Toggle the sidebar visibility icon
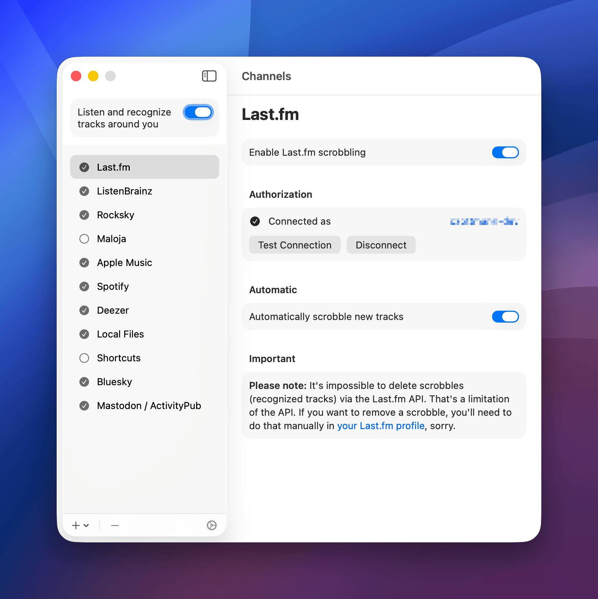This screenshot has width=598, height=599. (209, 76)
